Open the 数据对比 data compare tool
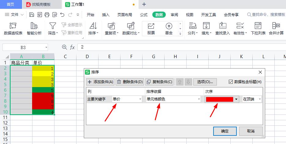This screenshot has width=286, height=144. tap(131, 29)
